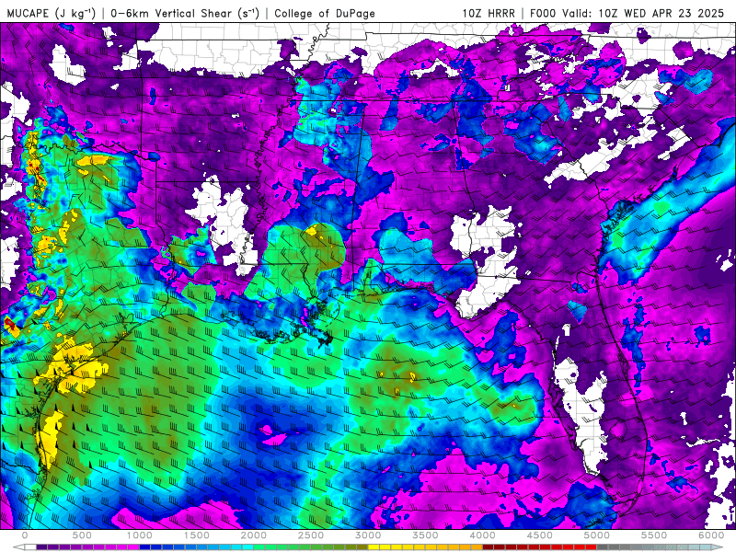This screenshot has width=736, height=552.
Task: Click the MUCAPE (J kg⁻¹) title label
Action: tap(52, 13)
